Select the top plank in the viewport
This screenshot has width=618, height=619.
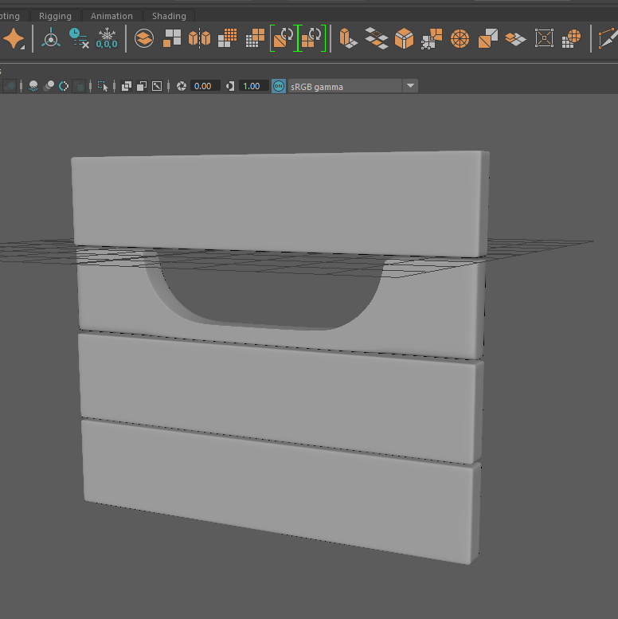pyautogui.click(x=279, y=199)
